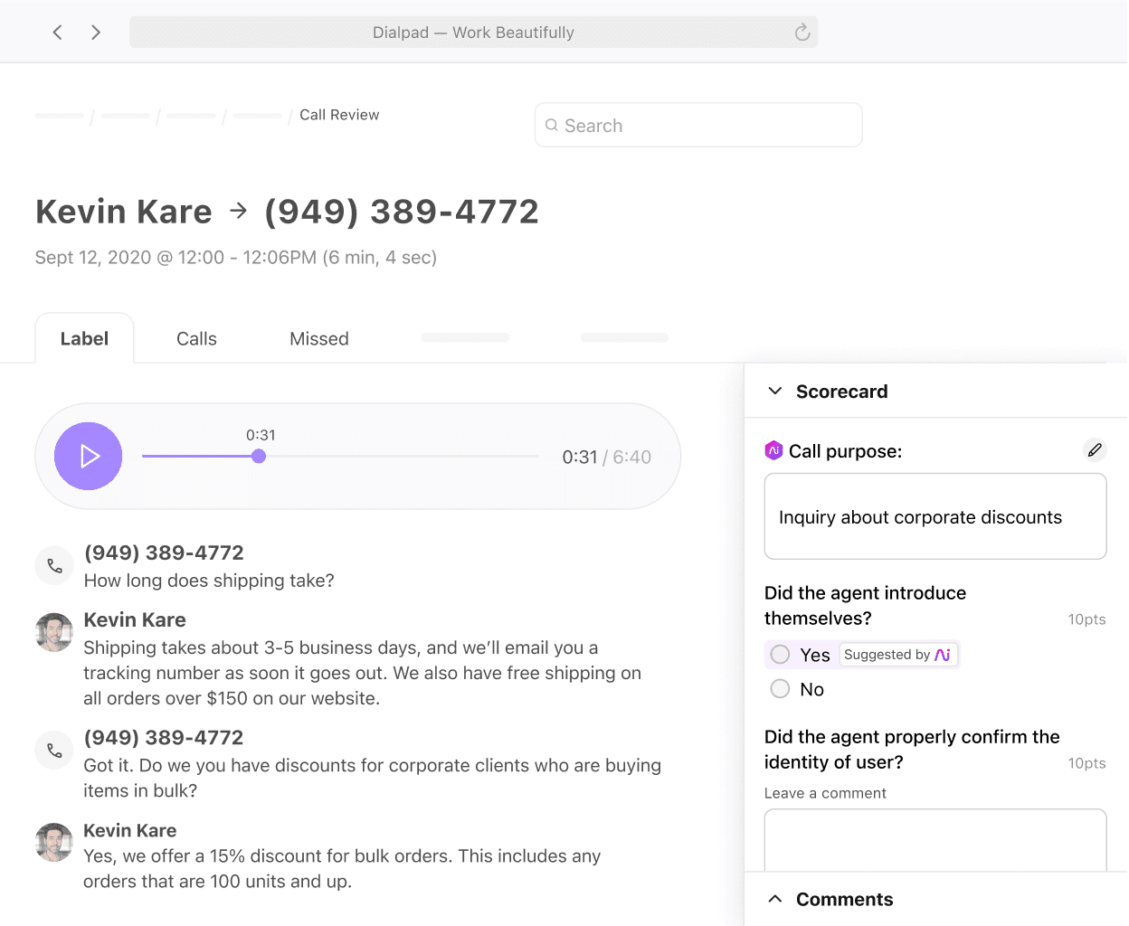
Task: Switch to the Calls tab
Action: (x=195, y=338)
